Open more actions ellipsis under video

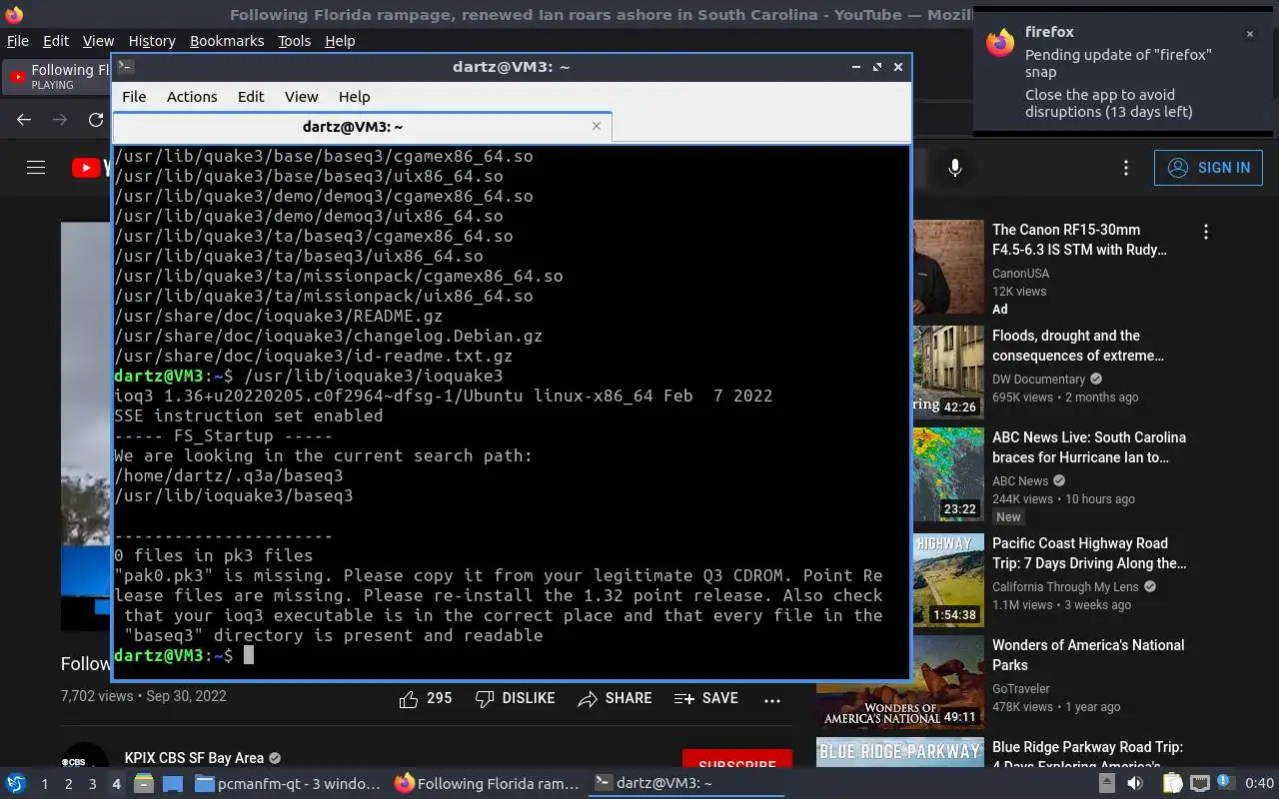772,700
